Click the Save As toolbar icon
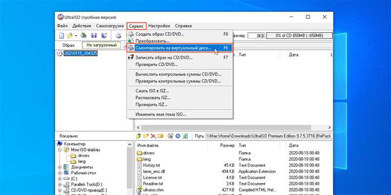 [x=104, y=36]
